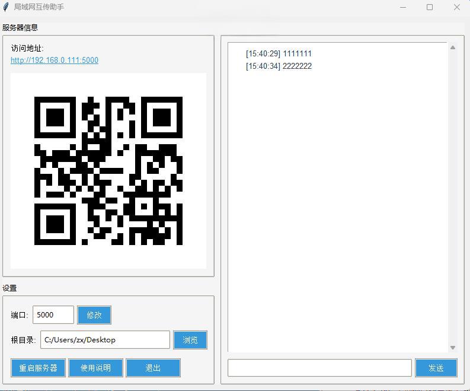Click the QR code image
This screenshot has height=391, width=470.
pos(108,171)
